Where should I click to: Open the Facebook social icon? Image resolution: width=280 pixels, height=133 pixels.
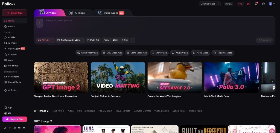(x=10, y=128)
